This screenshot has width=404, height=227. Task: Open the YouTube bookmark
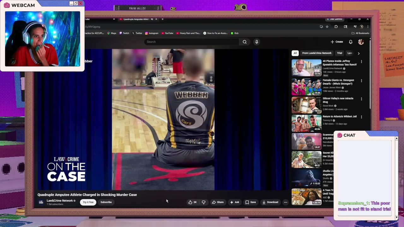pos(167,33)
